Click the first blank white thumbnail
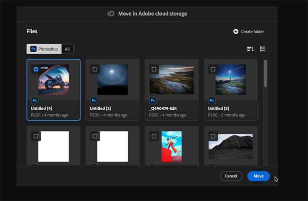 tap(53, 146)
